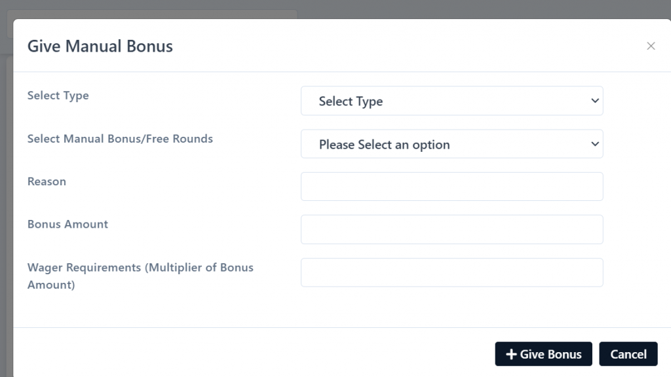The image size is (671, 377).
Task: Focus the Reason text field
Action: pyautogui.click(x=452, y=187)
